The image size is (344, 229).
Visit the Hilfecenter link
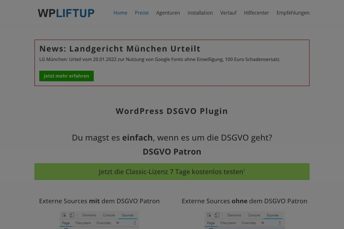tap(257, 13)
